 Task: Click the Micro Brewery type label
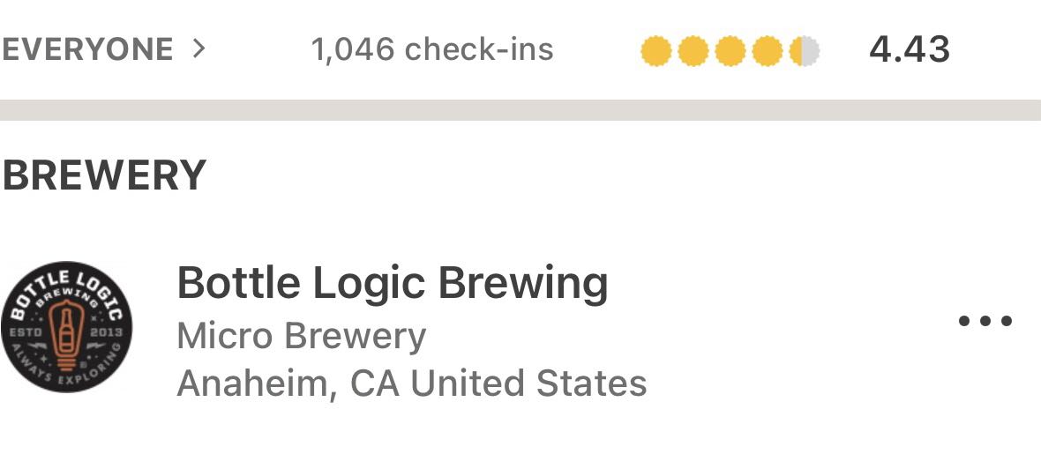[x=302, y=336]
